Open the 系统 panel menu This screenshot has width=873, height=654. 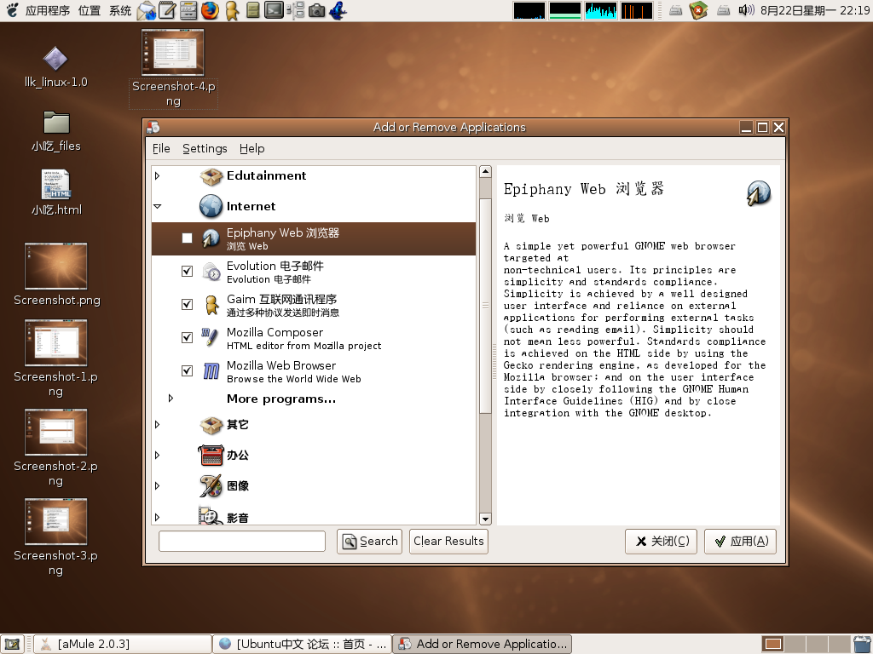120,10
